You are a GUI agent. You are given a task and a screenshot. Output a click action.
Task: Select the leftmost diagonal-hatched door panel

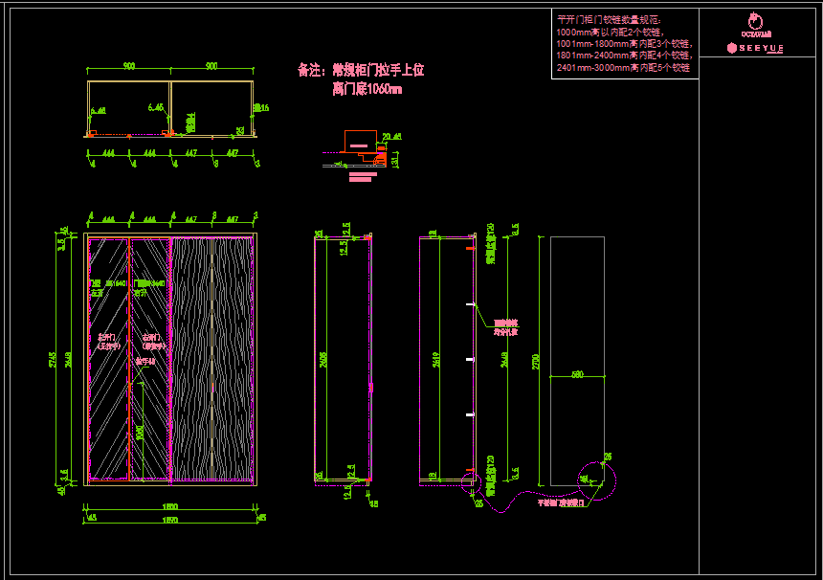108,359
